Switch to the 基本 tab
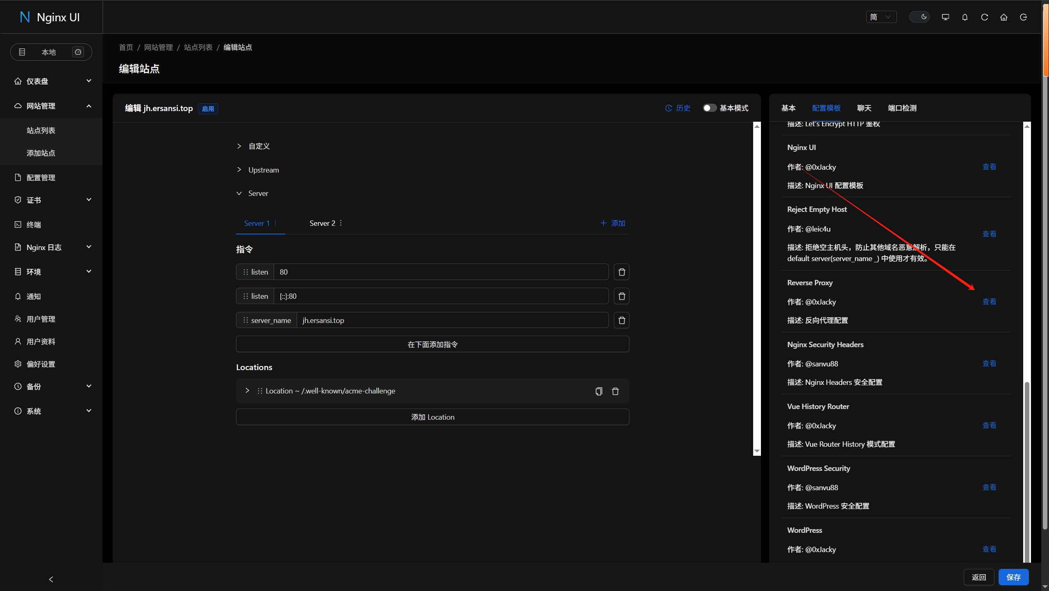 [x=788, y=108]
